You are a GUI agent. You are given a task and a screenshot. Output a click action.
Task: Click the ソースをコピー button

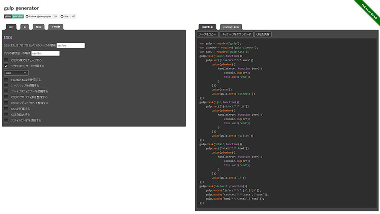coord(207,34)
